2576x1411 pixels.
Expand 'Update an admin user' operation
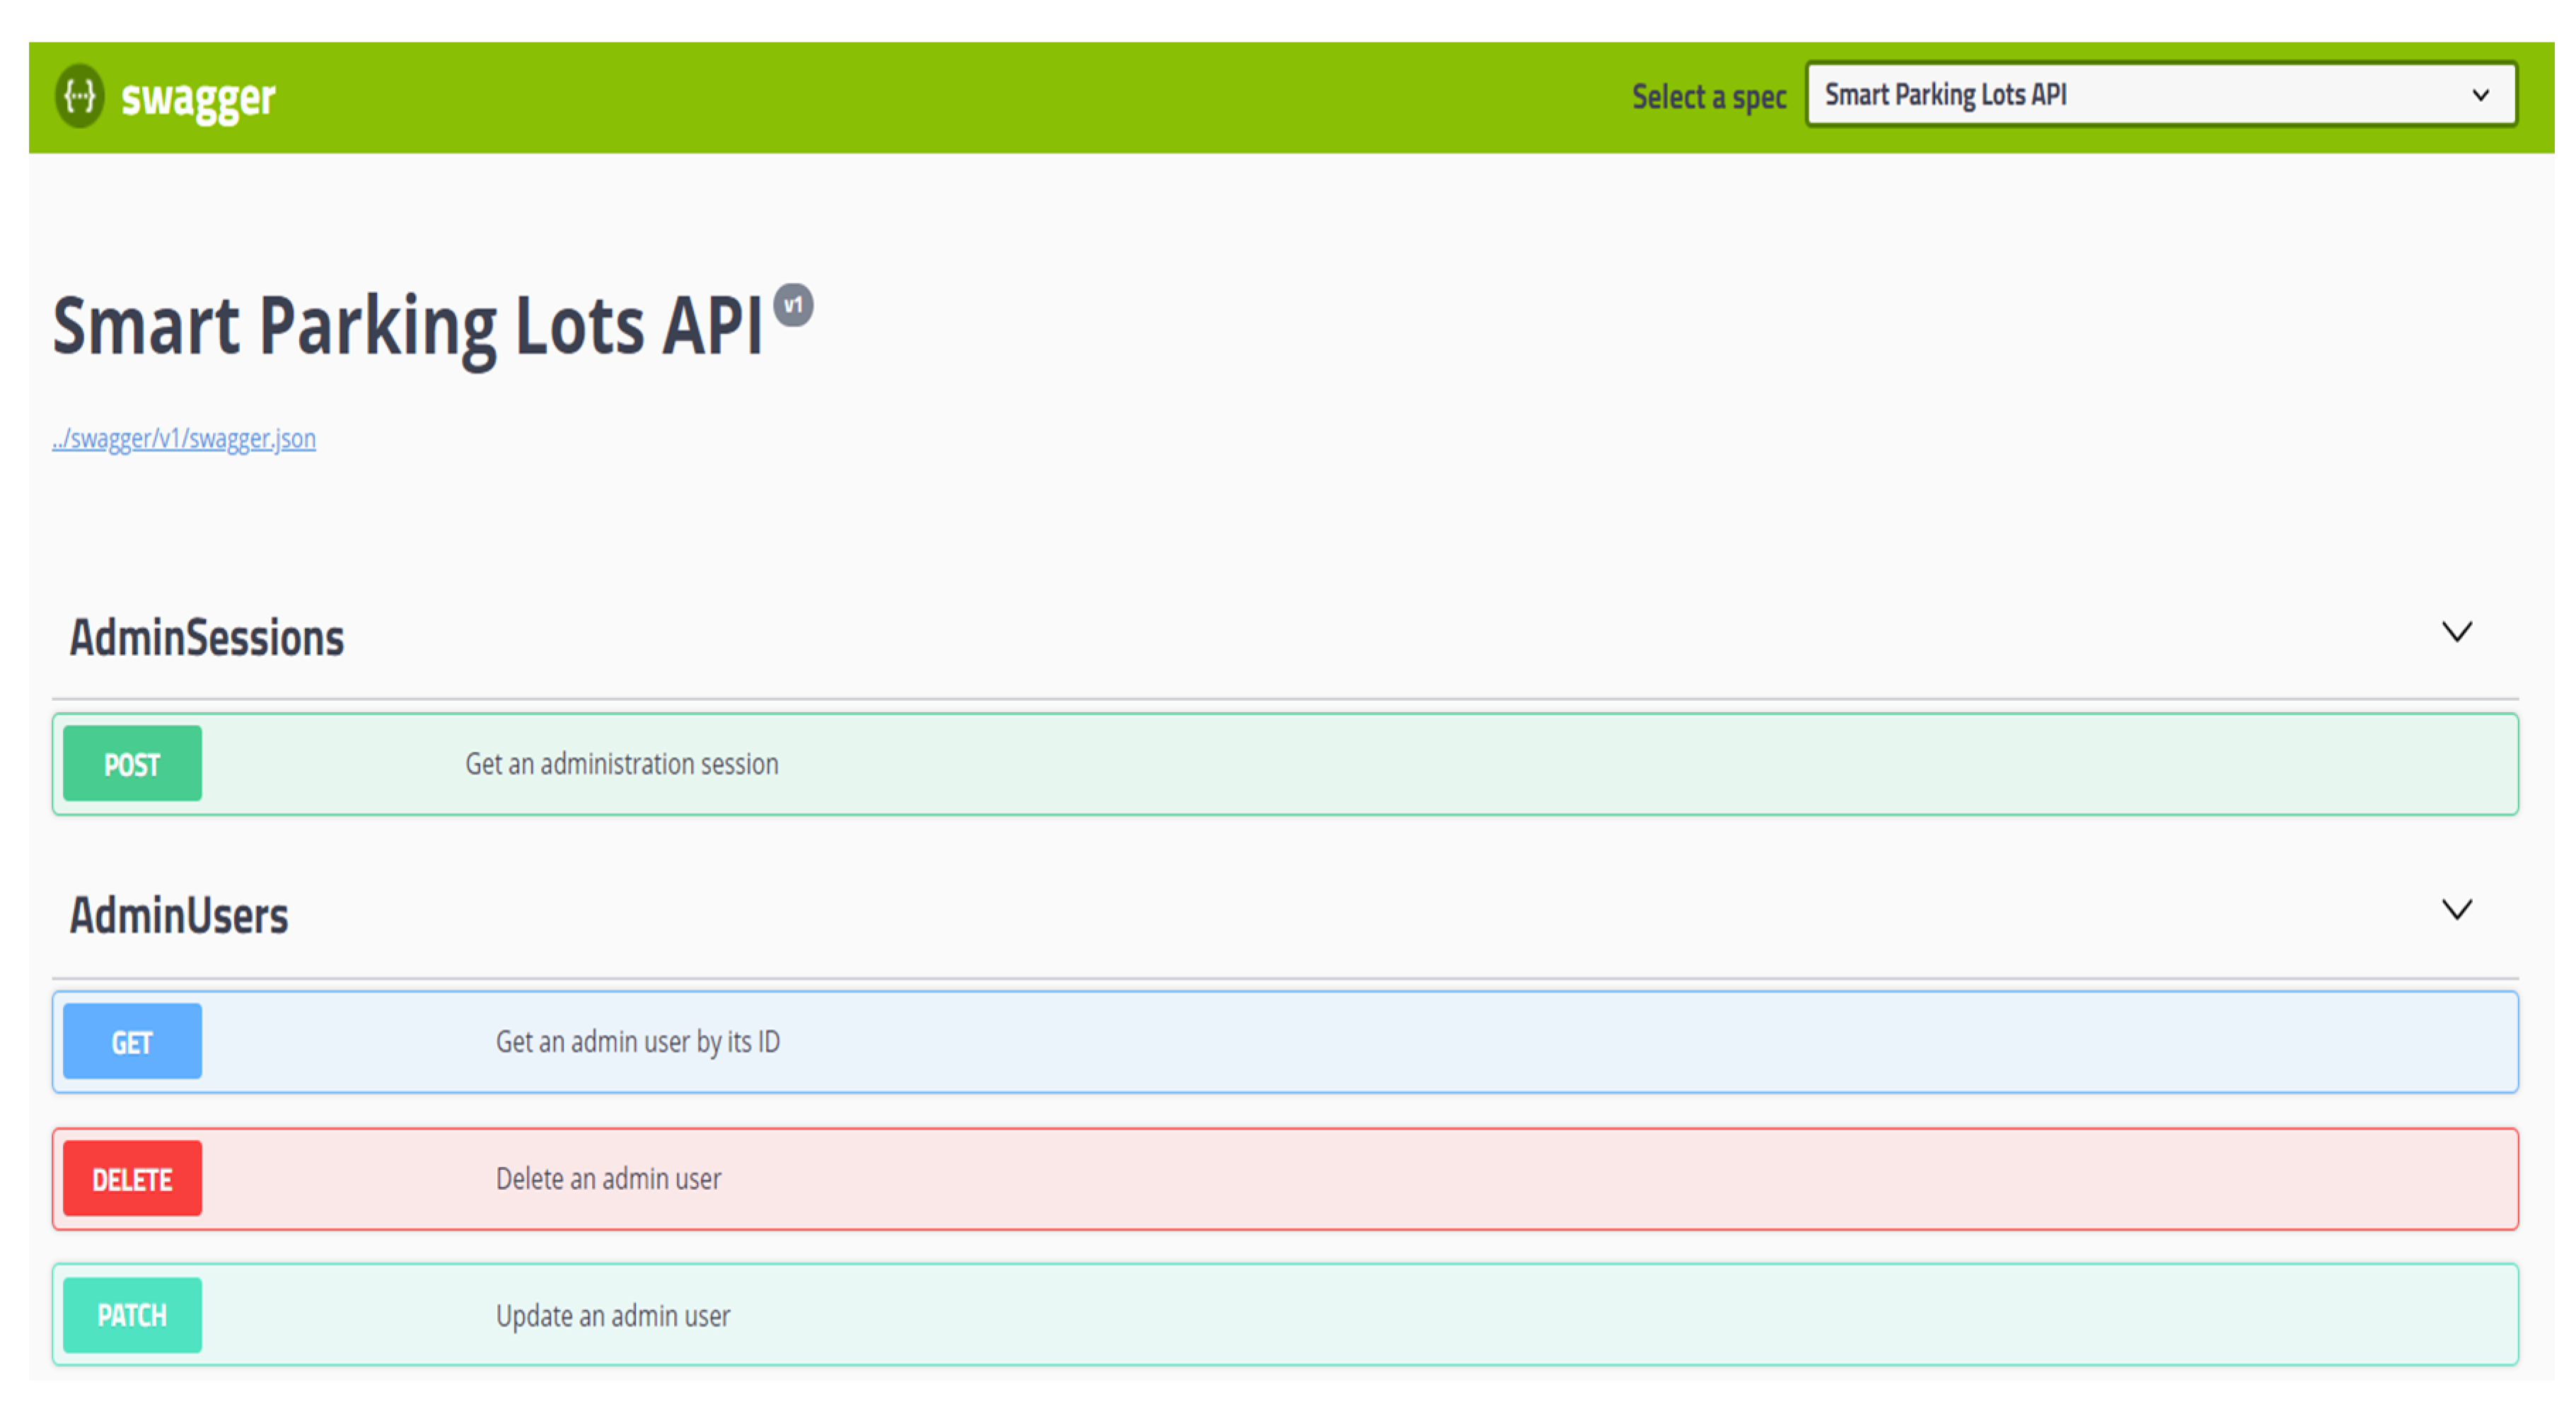coord(612,1315)
